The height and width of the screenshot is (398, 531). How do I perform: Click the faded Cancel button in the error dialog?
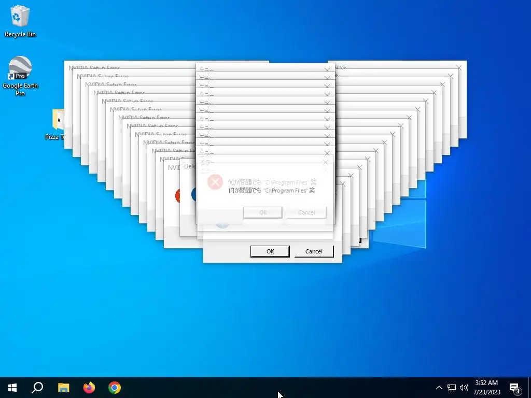tap(307, 212)
